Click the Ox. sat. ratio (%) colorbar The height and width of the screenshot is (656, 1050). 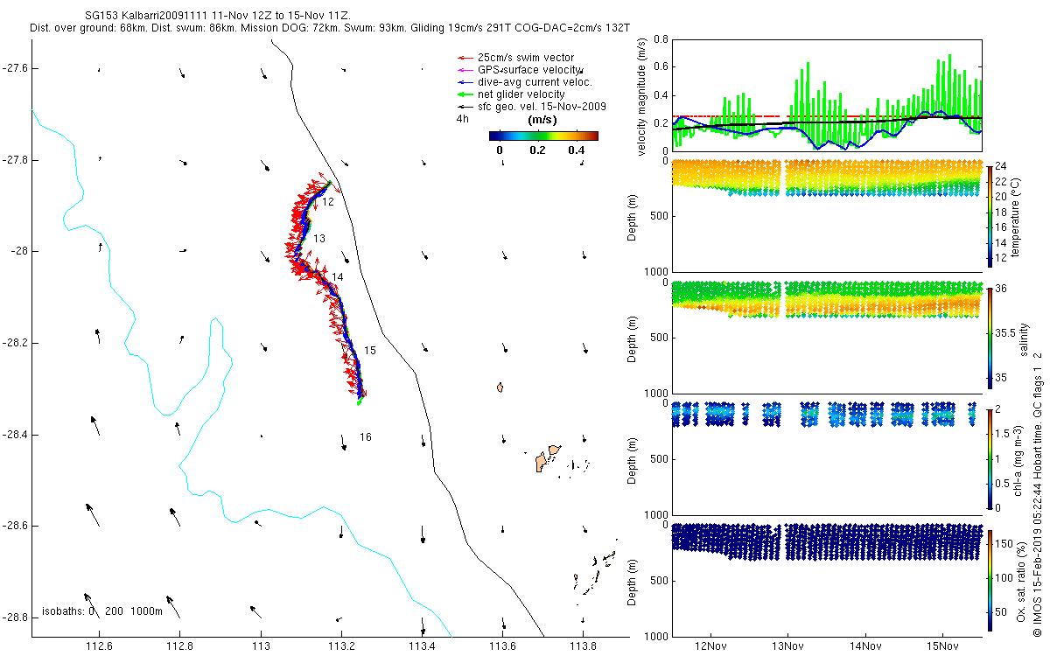990,580
